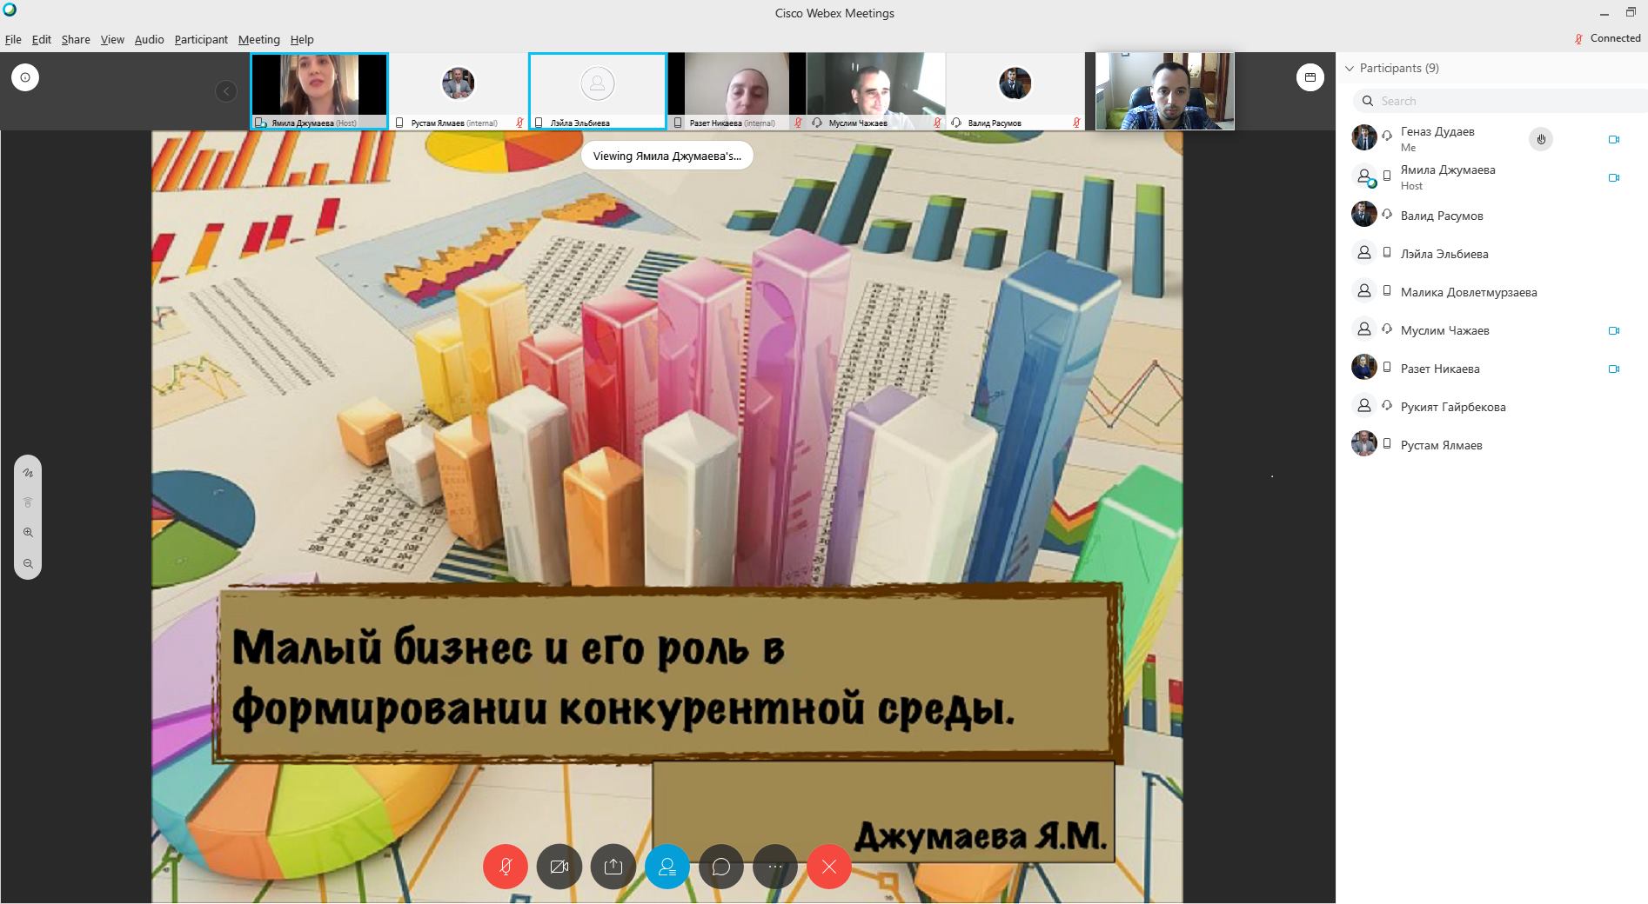Select Валид Расумов video thumbnail
Screen dimensions: 1648x904
pos(1015,91)
